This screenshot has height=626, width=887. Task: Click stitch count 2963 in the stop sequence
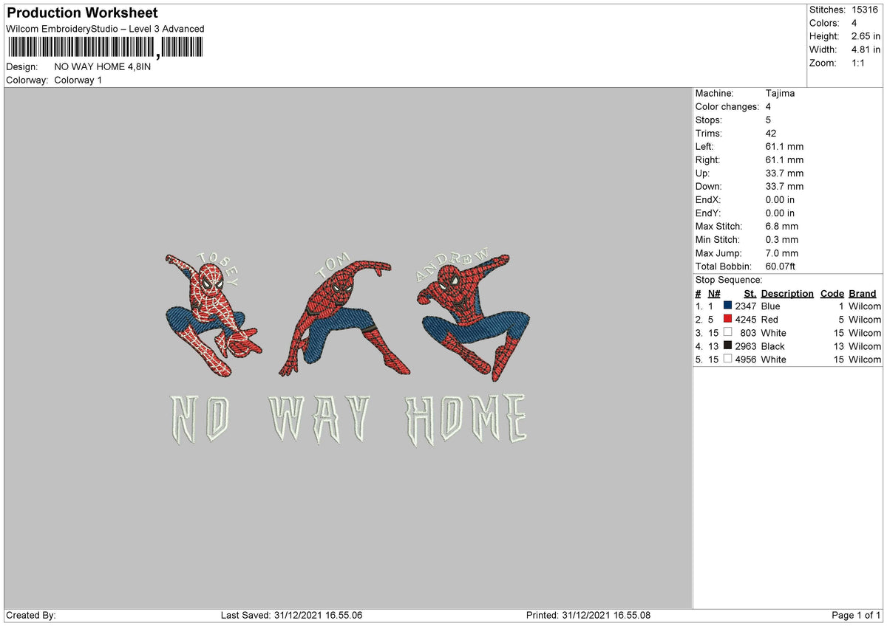pyautogui.click(x=745, y=346)
